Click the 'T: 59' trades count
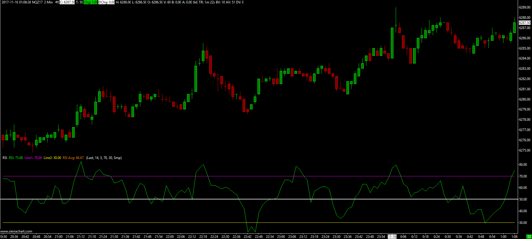 click(79, 2)
